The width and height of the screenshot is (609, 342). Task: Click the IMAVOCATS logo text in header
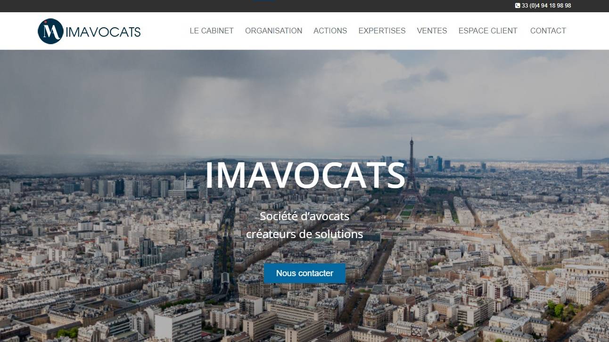pyautogui.click(x=103, y=32)
